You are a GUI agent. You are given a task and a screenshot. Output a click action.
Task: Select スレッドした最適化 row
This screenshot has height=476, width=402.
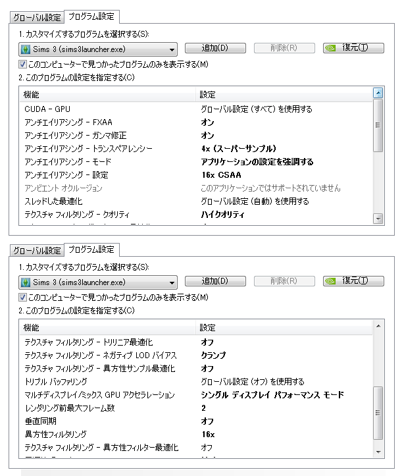pos(196,201)
